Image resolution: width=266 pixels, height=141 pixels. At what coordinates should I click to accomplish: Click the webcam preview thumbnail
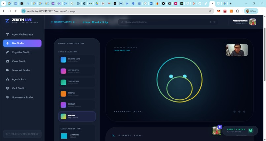tap(237, 50)
